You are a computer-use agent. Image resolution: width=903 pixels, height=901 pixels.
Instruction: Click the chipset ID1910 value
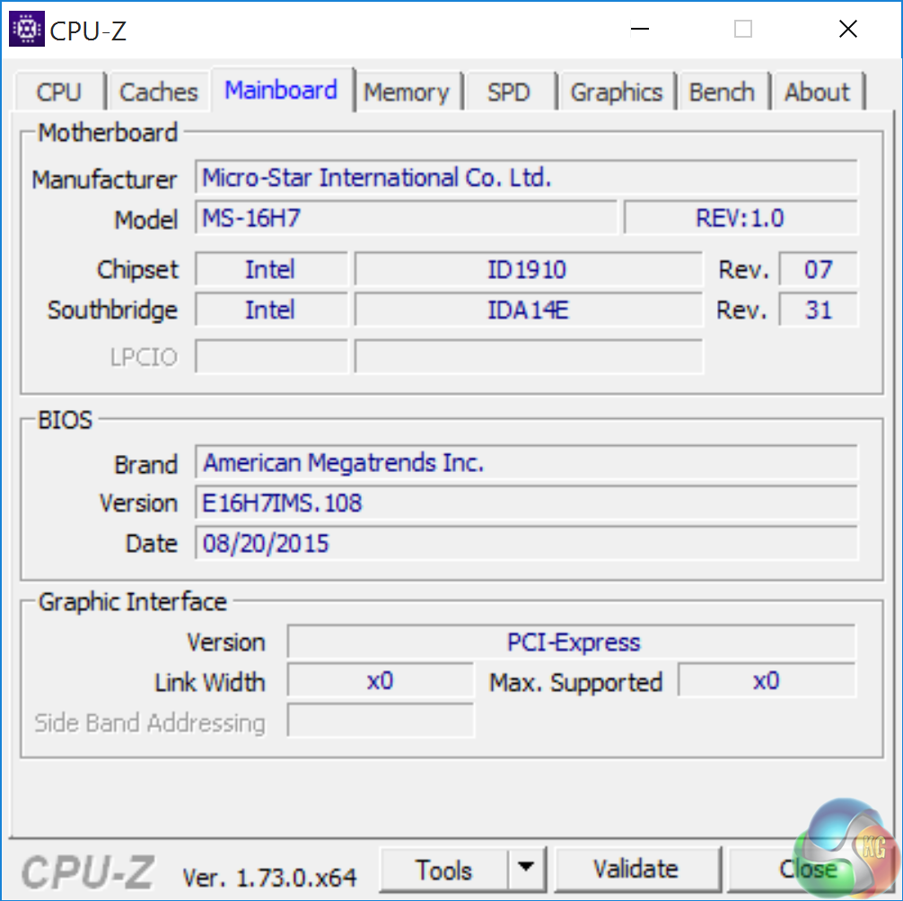(x=528, y=269)
